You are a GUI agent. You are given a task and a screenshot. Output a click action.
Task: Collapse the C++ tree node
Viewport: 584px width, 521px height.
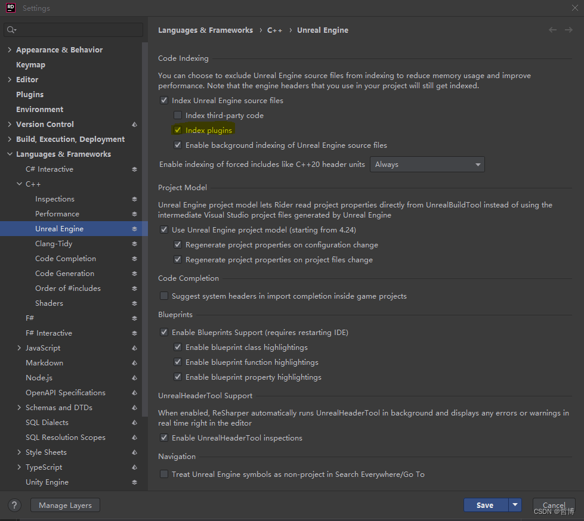click(19, 184)
